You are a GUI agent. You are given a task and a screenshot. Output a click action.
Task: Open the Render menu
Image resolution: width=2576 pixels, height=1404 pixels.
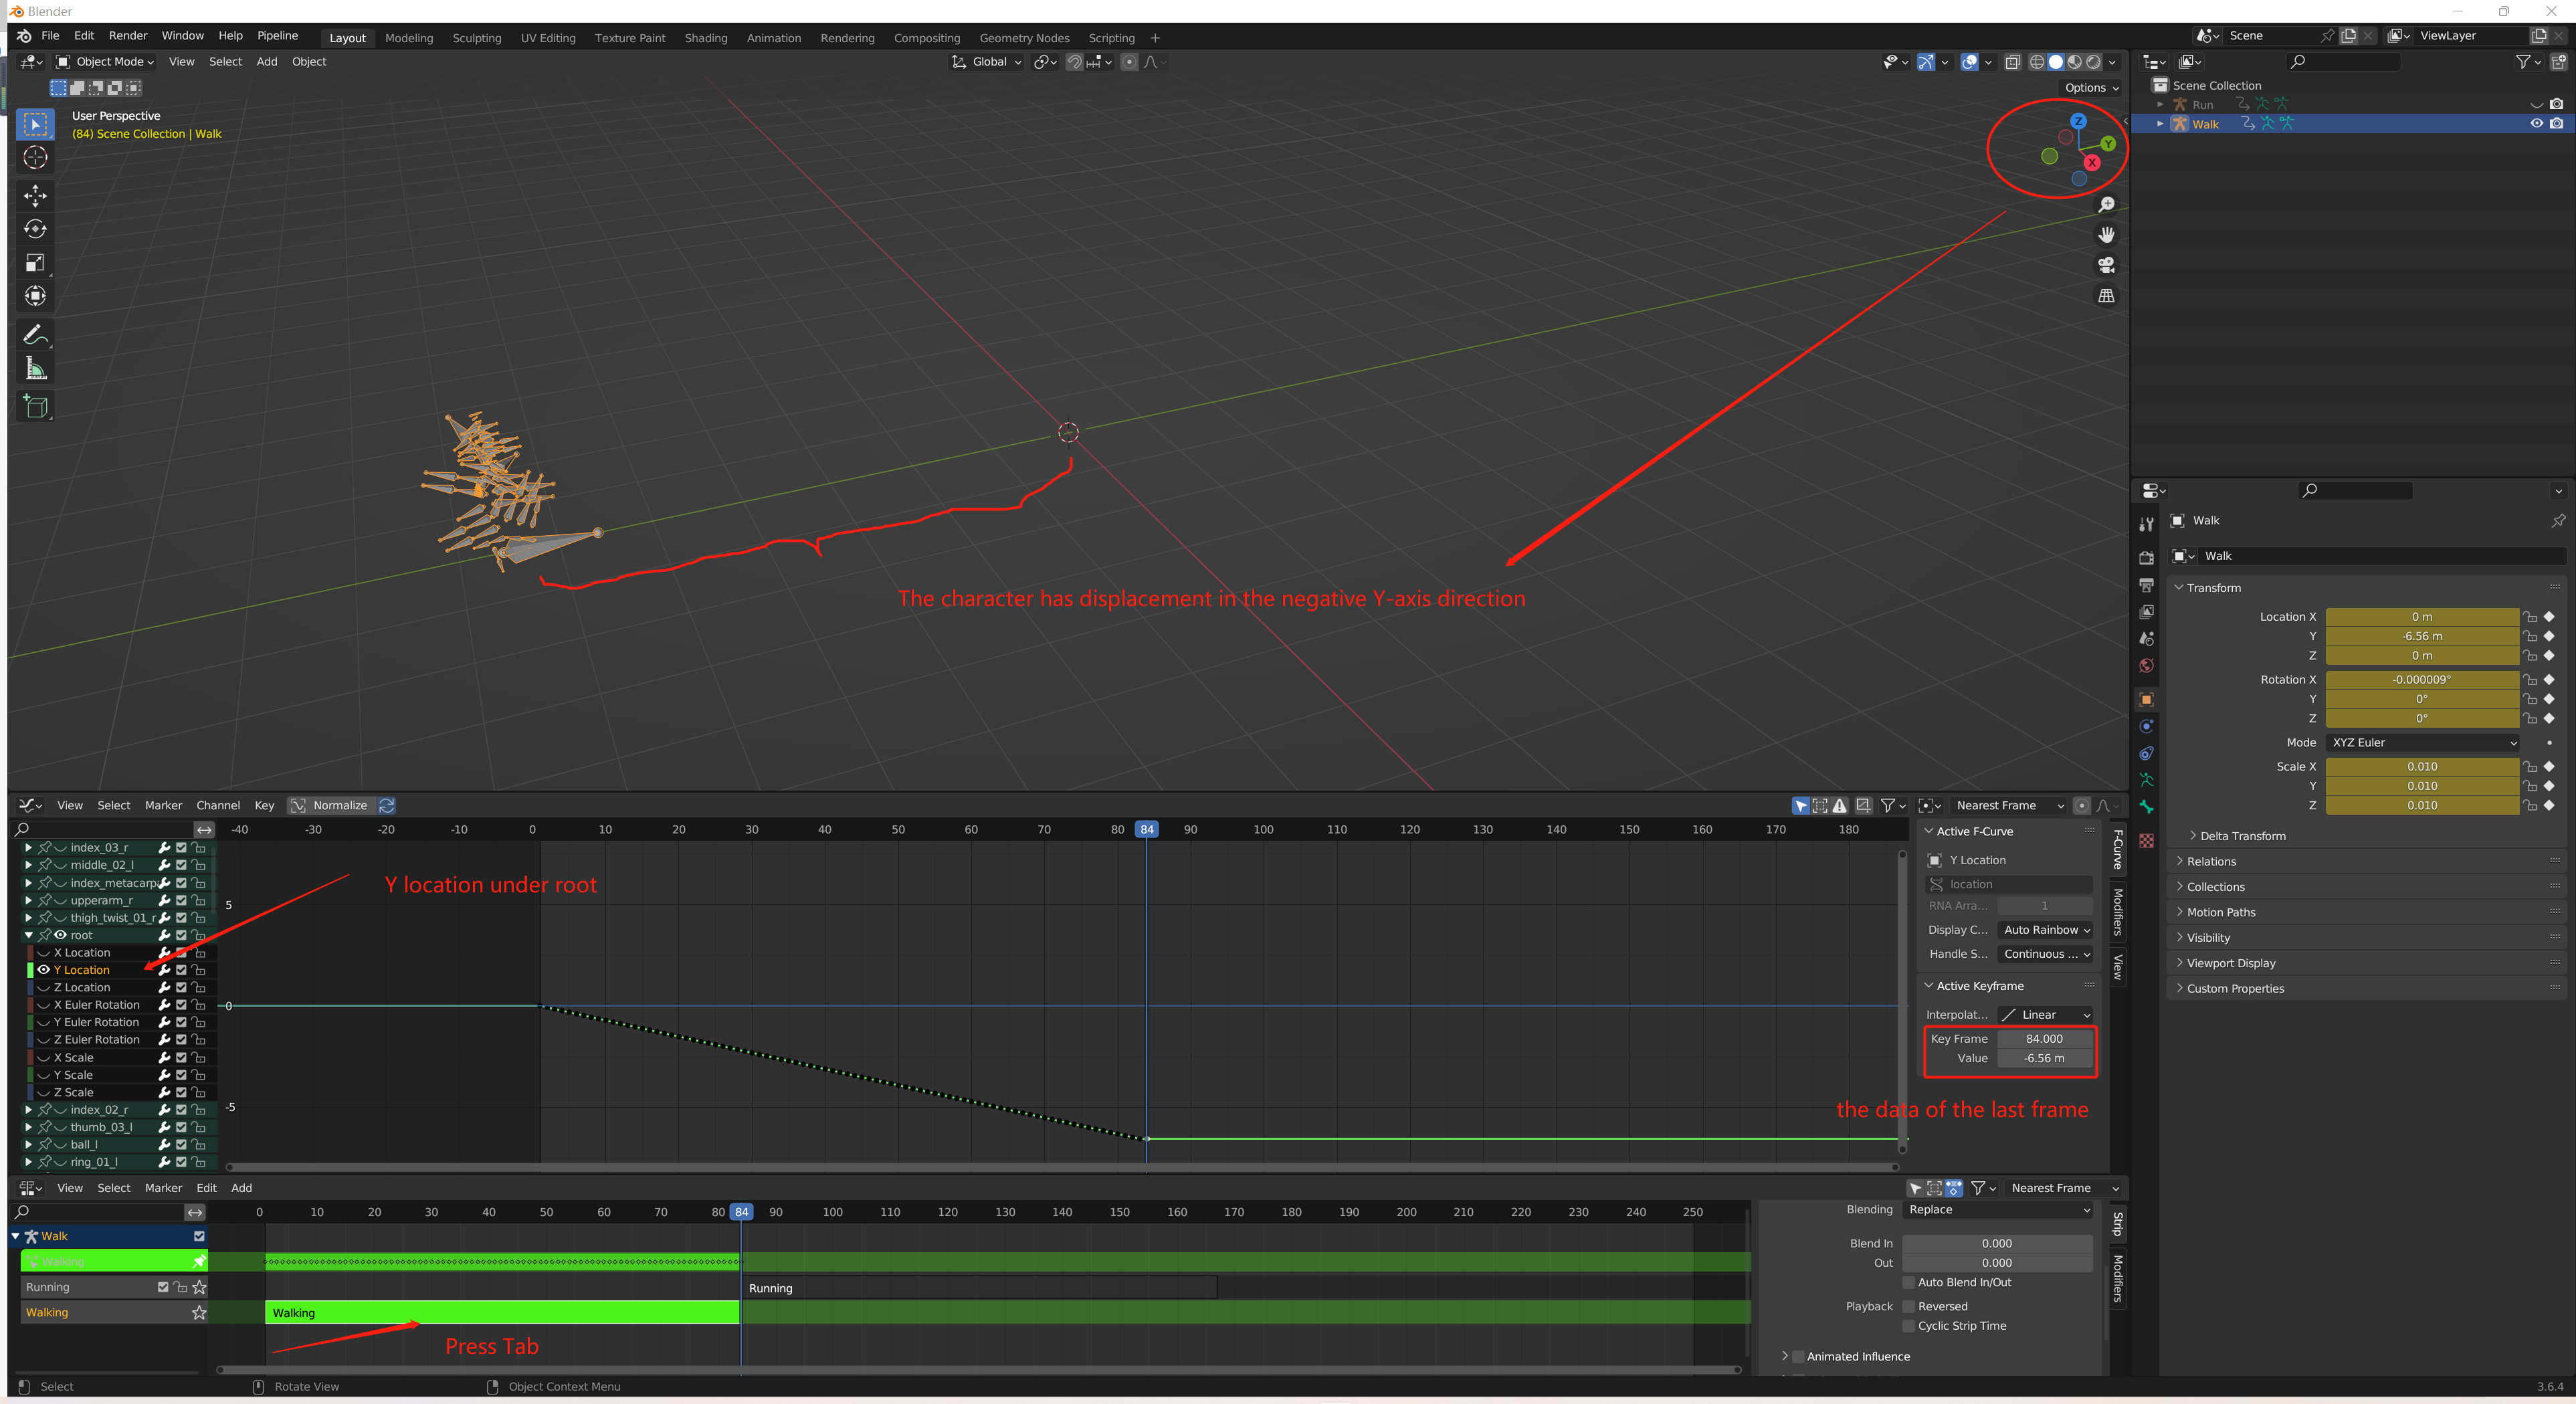127,35
